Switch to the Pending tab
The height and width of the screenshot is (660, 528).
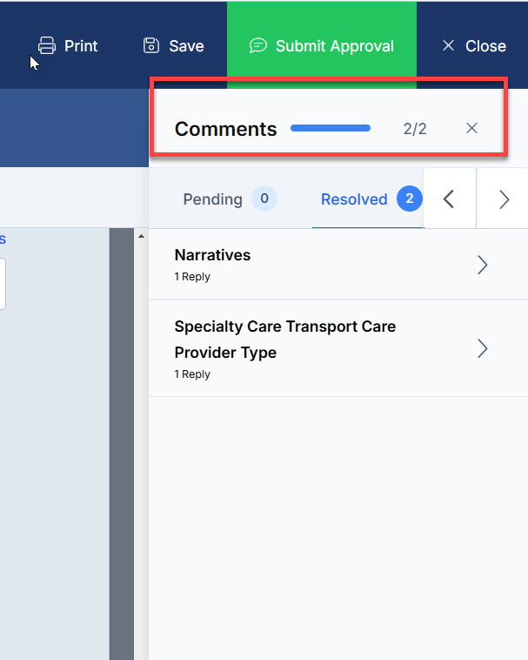coord(230,199)
